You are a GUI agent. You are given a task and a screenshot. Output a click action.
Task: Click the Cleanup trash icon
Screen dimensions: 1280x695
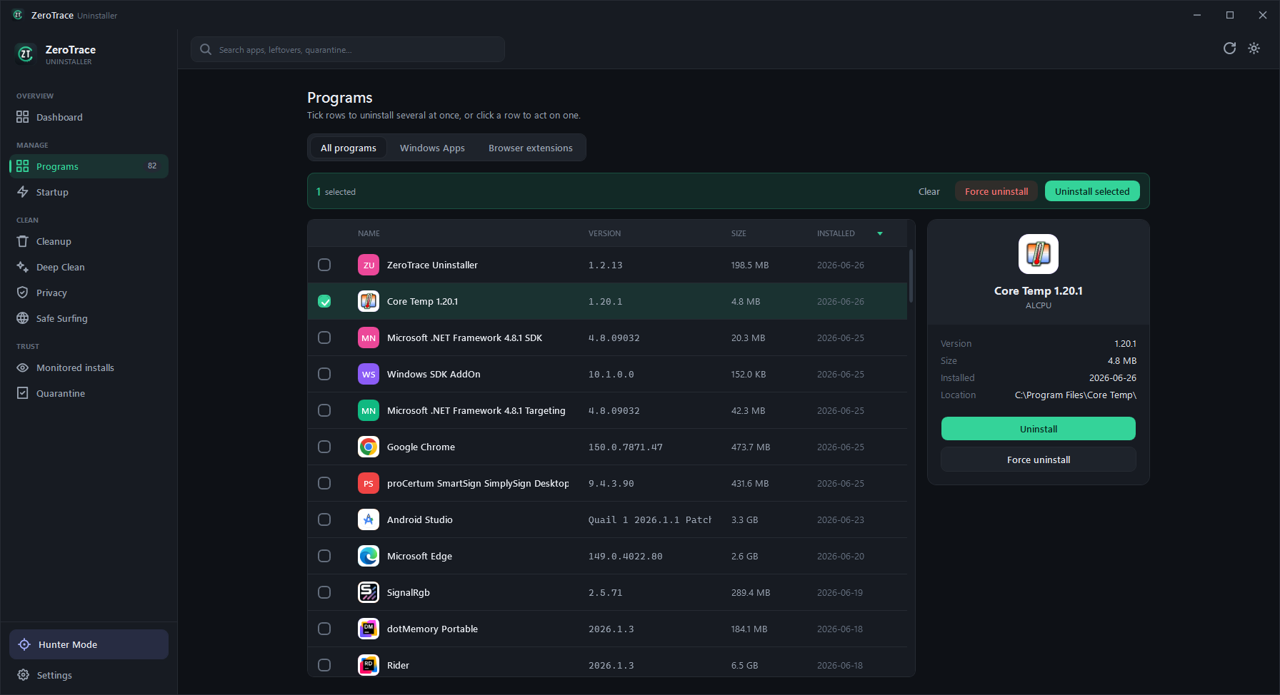[23, 241]
